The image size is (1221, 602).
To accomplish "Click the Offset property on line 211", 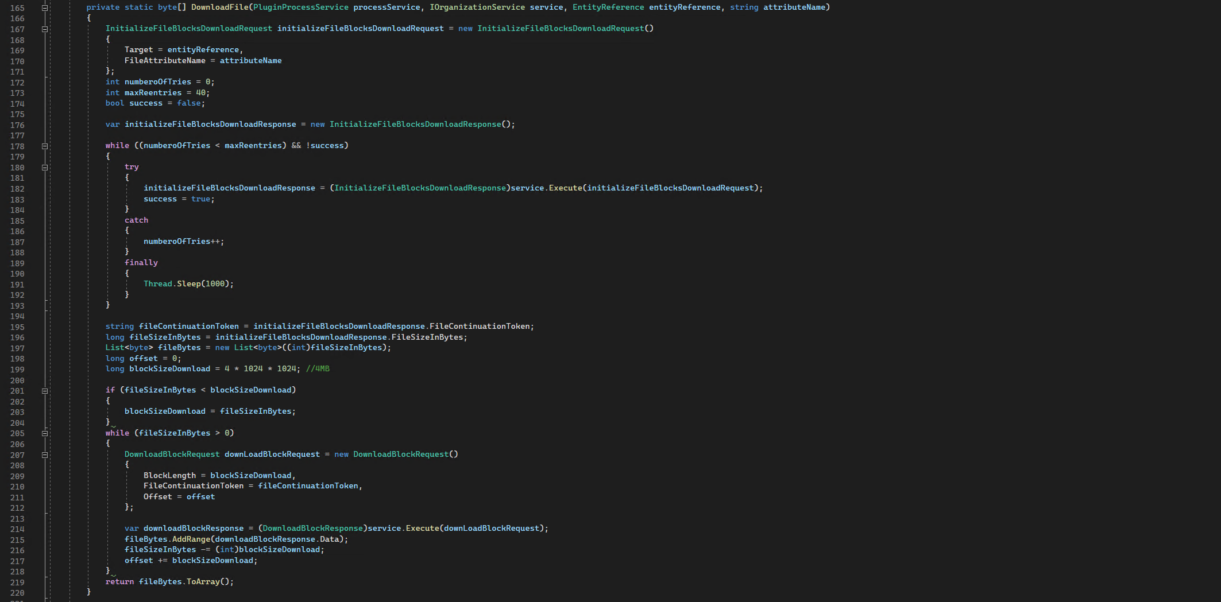I will [x=158, y=496].
